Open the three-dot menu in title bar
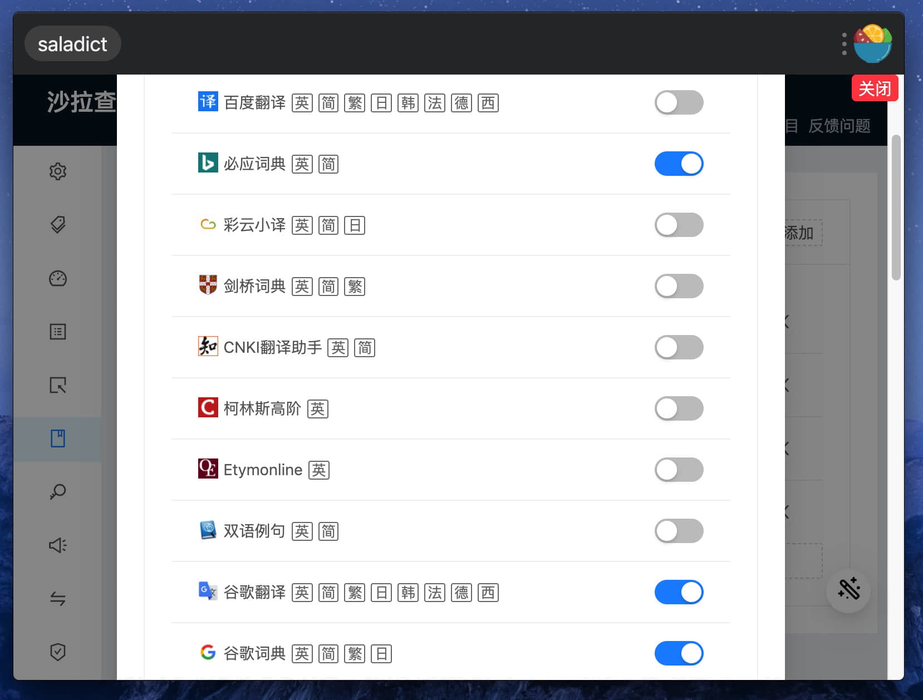The image size is (923, 700). pyautogui.click(x=844, y=43)
